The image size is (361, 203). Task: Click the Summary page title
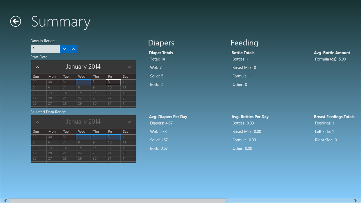pyautogui.click(x=61, y=22)
